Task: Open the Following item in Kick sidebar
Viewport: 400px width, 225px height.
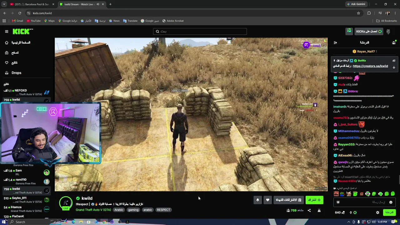Action: tap(11, 62)
